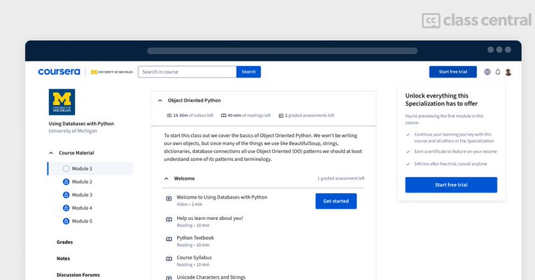Open the Course Syllabus reading

[194, 257]
